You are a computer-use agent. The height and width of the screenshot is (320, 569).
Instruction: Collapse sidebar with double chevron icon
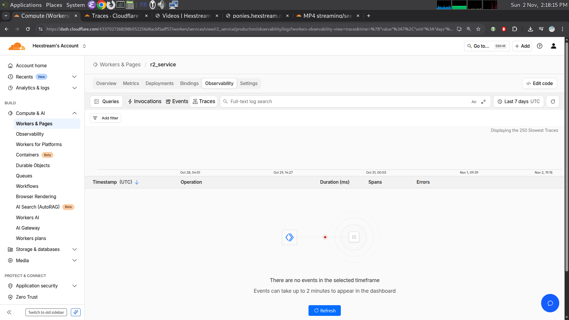9,312
